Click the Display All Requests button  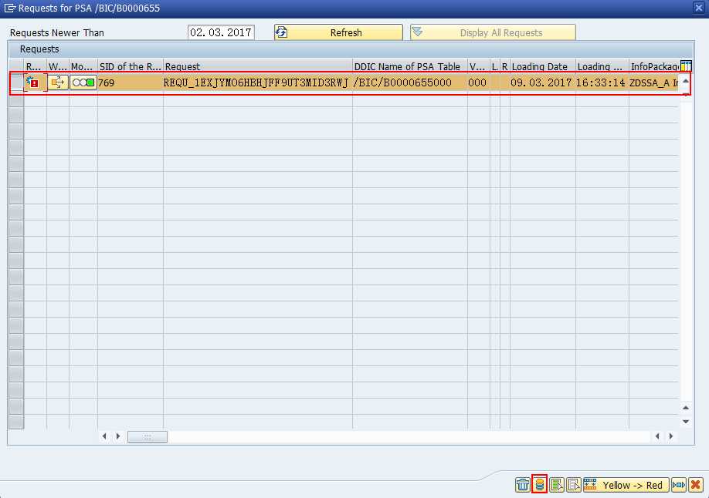point(493,32)
